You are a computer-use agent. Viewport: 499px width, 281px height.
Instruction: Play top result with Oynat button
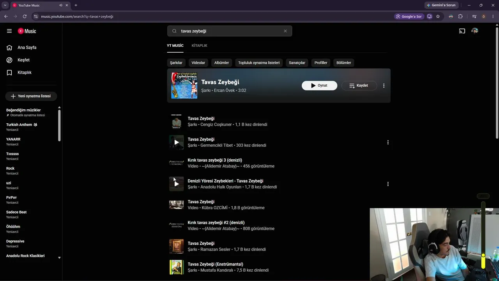coord(319,85)
